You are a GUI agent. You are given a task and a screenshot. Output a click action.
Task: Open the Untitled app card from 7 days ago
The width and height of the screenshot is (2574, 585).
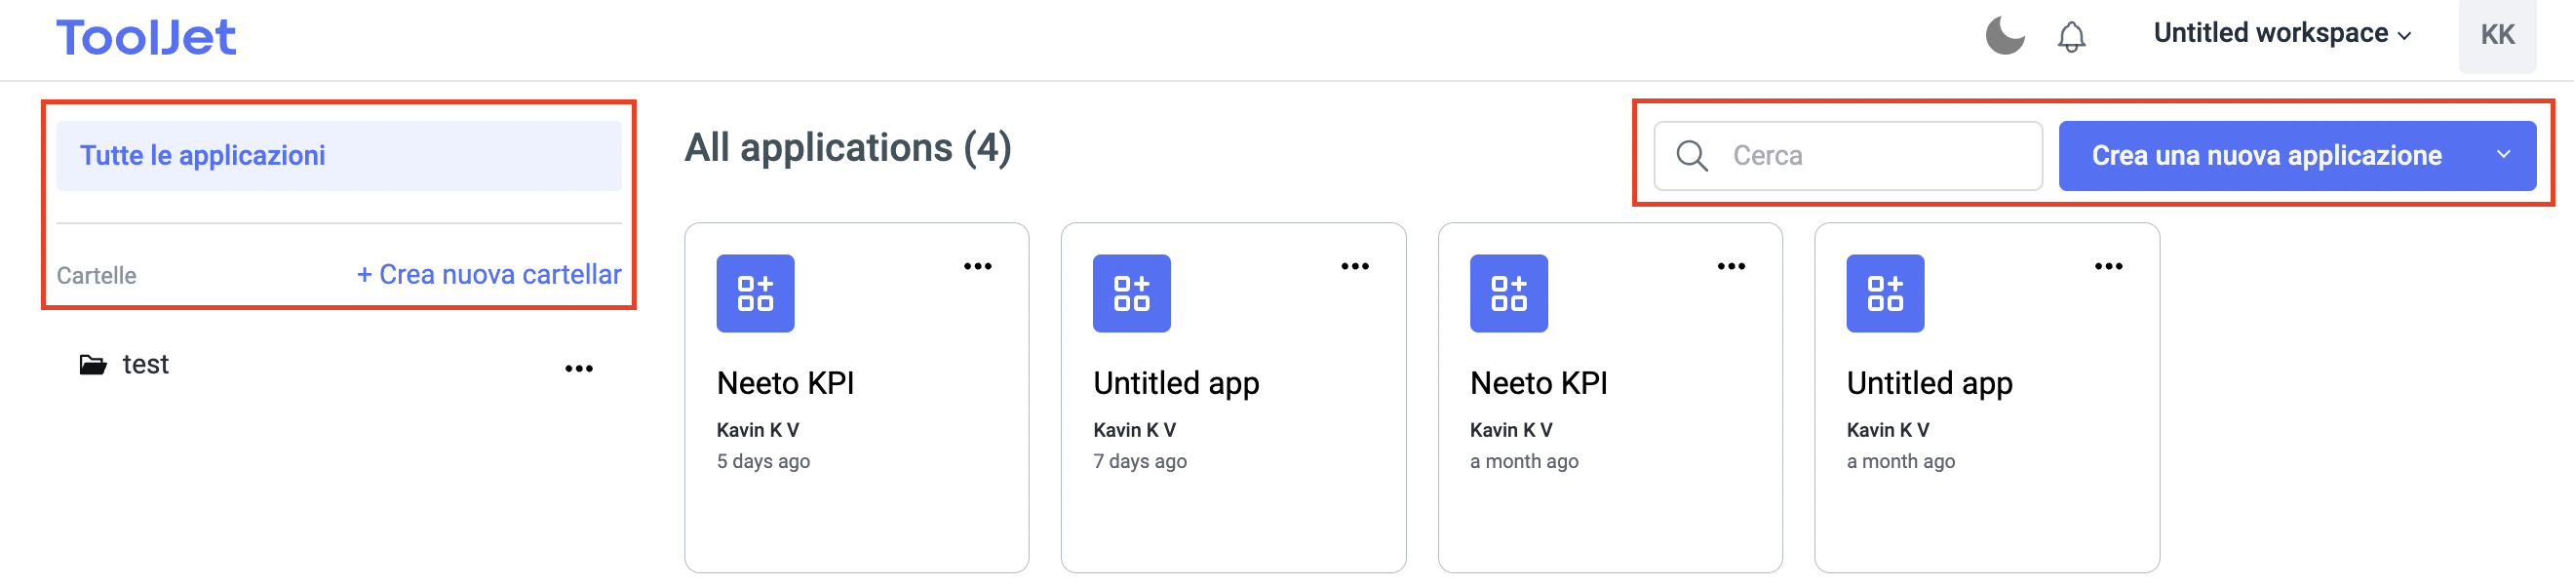pos(1233,398)
